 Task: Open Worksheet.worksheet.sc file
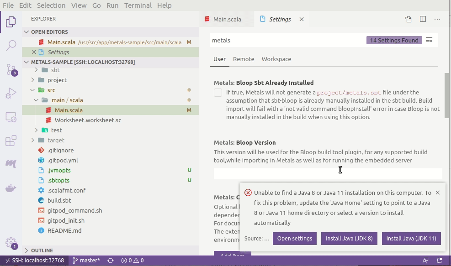(110, 120)
